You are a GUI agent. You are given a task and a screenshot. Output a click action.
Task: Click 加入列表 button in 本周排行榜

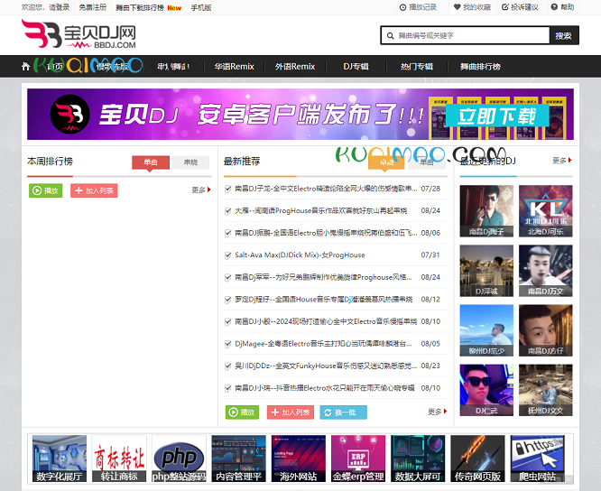tap(94, 190)
